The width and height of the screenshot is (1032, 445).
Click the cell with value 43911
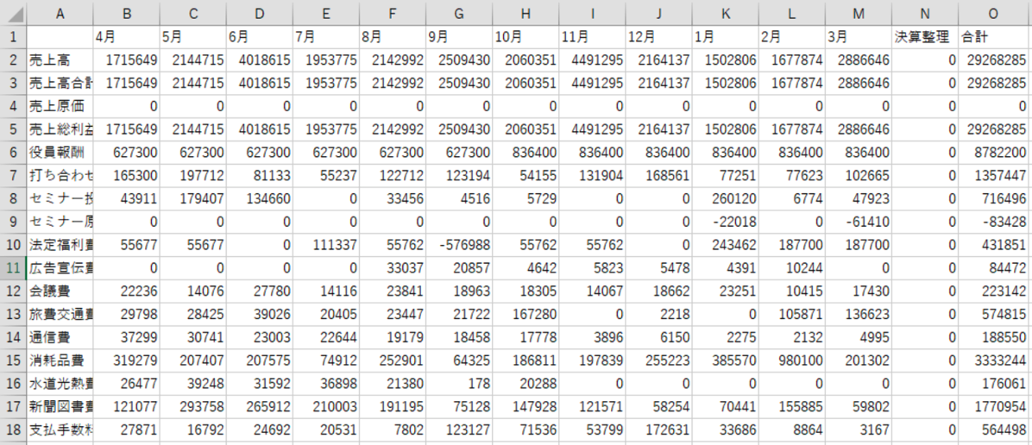click(x=126, y=199)
